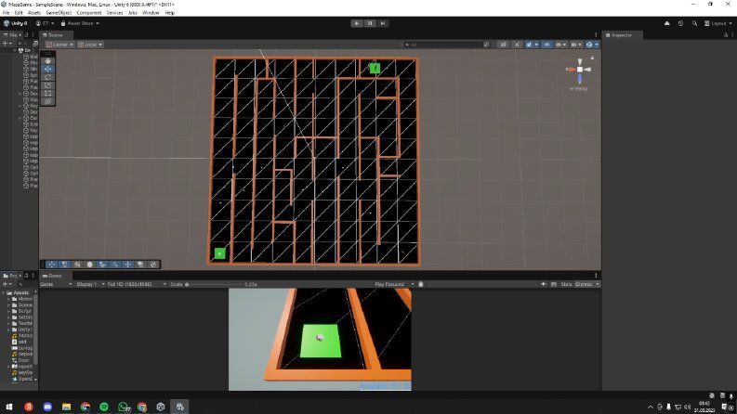
Task: Click the blue Z axis cone on gizmo
Action: point(580,79)
